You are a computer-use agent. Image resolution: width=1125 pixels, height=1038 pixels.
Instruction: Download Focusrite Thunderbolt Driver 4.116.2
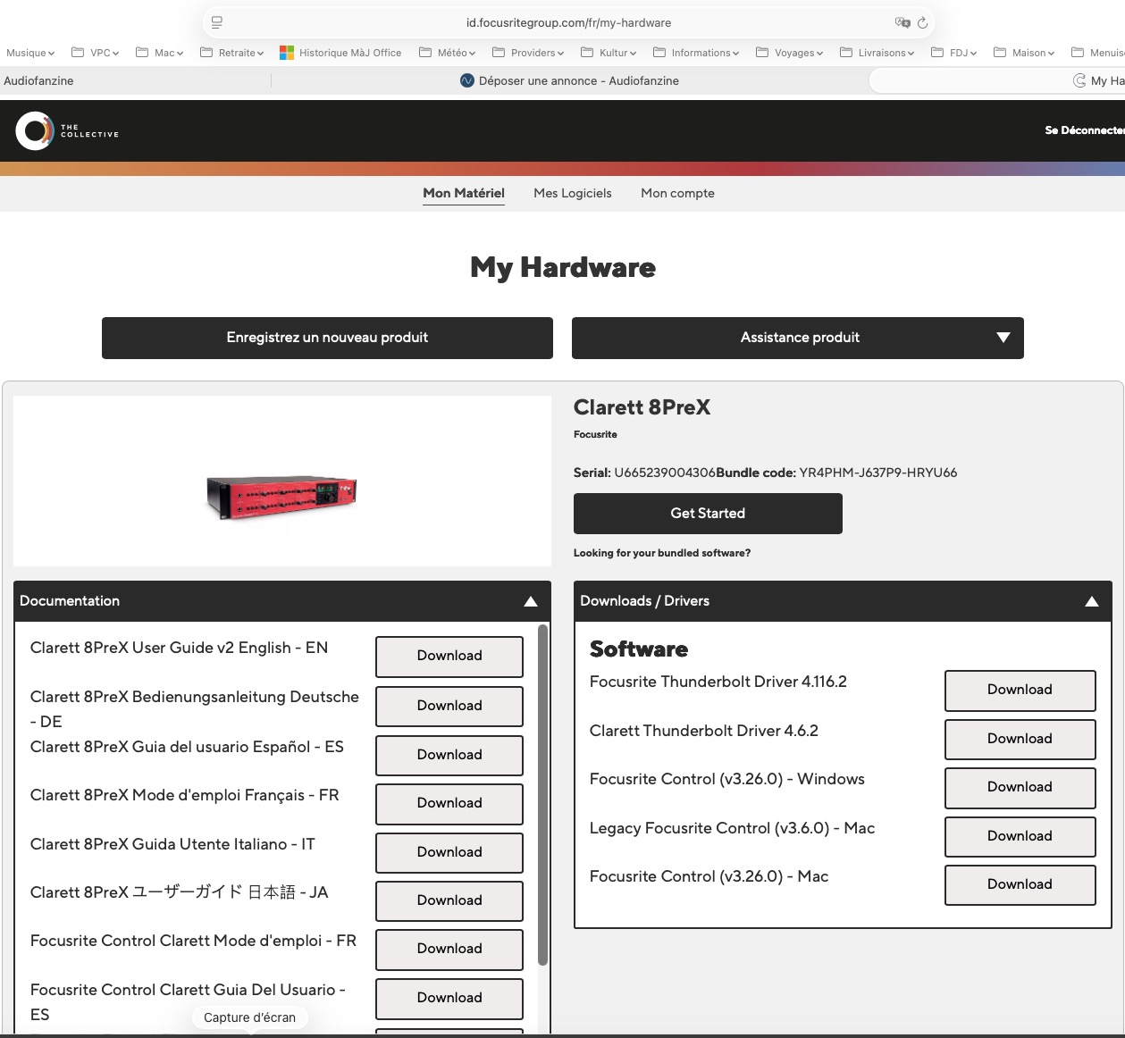pyautogui.click(x=1020, y=691)
